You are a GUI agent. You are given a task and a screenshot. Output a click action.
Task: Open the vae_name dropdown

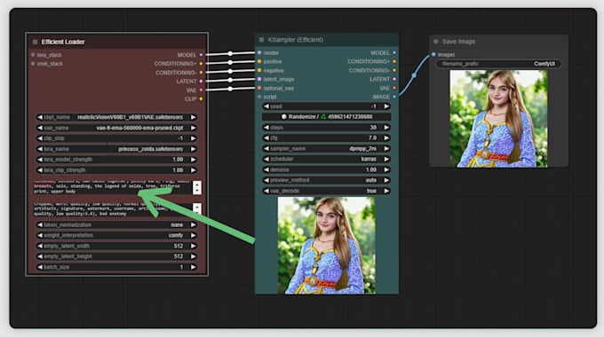(116, 128)
